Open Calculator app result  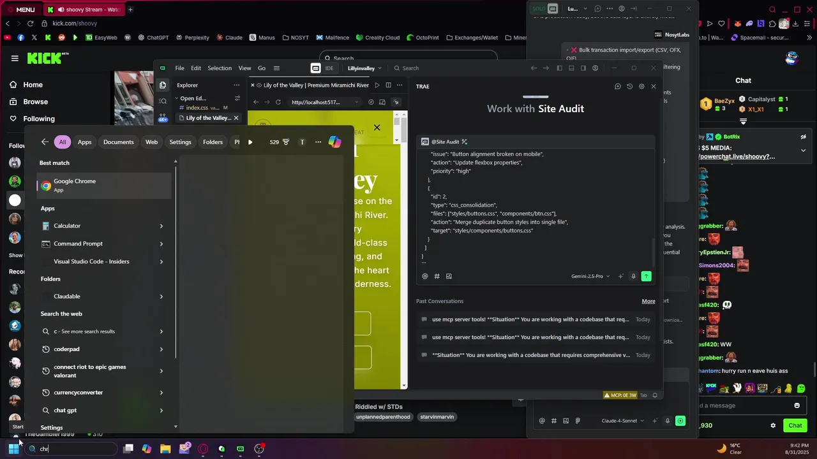pyautogui.click(x=96, y=226)
